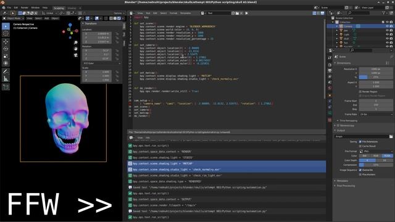The image size is (395, 222).
Task: Click the pan hand viewport icon
Action: coord(75,49)
